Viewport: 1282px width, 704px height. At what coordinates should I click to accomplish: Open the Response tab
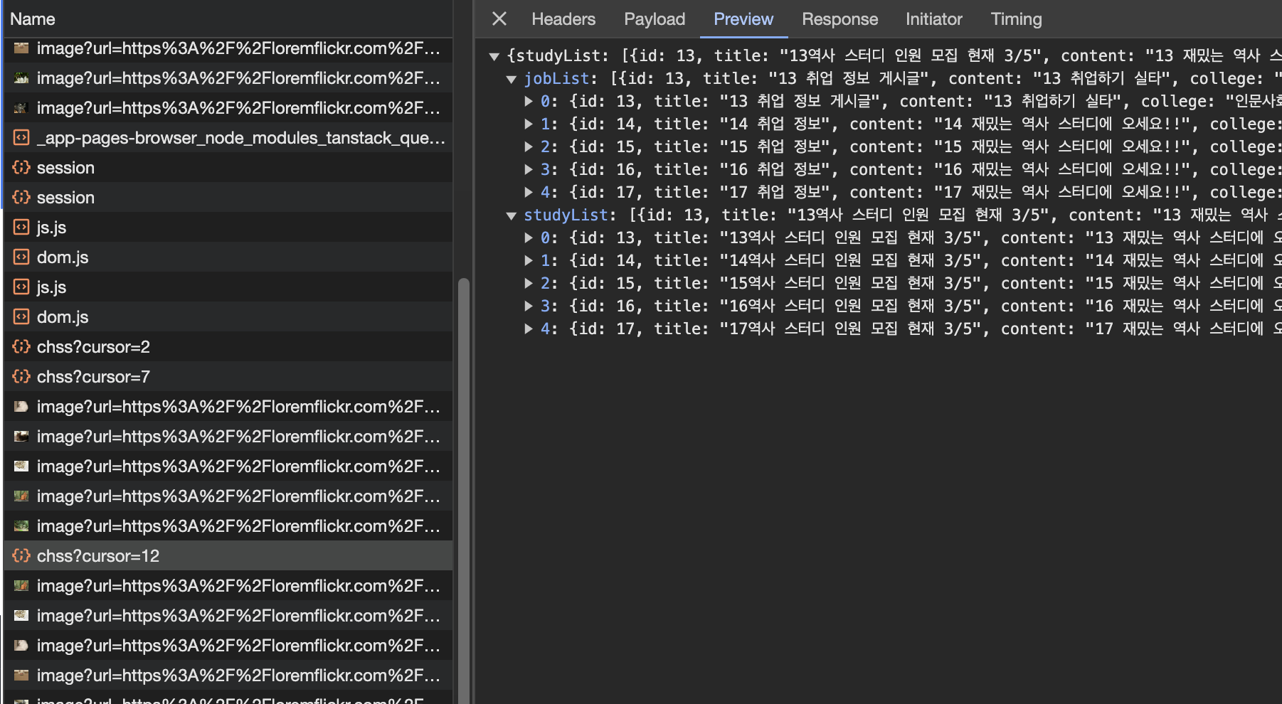[839, 19]
